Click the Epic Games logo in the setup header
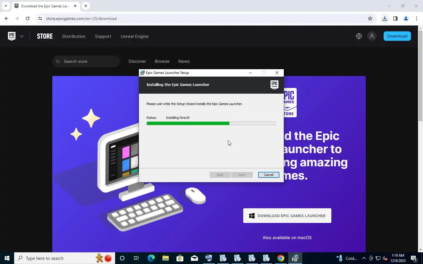This screenshot has width=423, height=264. (274, 85)
